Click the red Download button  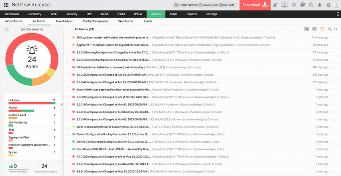255,5
